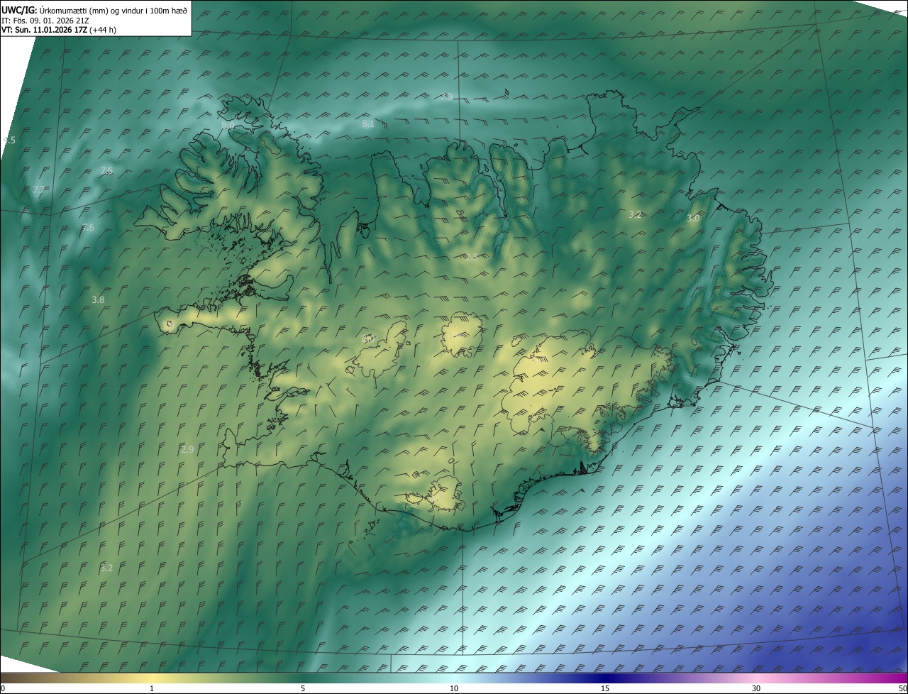
Task: Click the "UWC/IG:" header label
Action: [19, 9]
